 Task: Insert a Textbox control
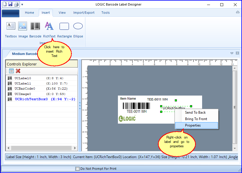tap(11, 30)
